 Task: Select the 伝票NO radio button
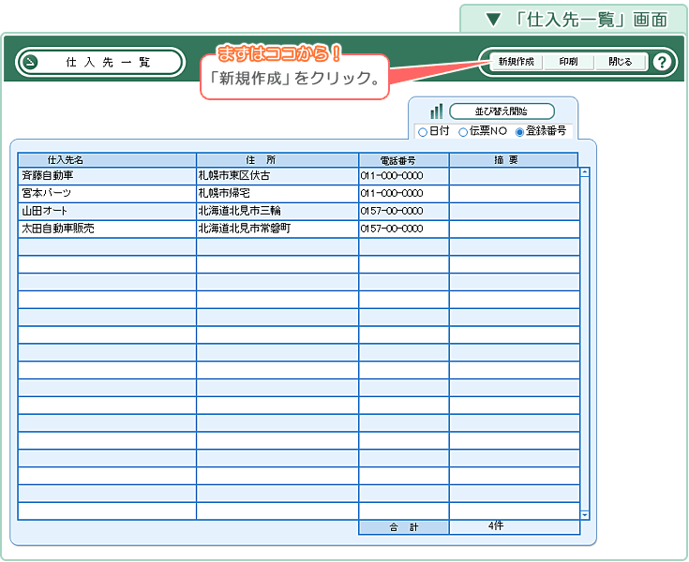click(463, 132)
